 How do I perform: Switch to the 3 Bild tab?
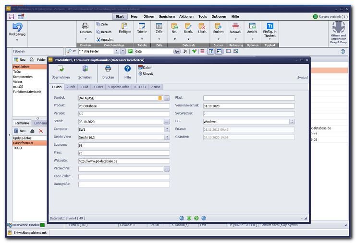coord(84,87)
